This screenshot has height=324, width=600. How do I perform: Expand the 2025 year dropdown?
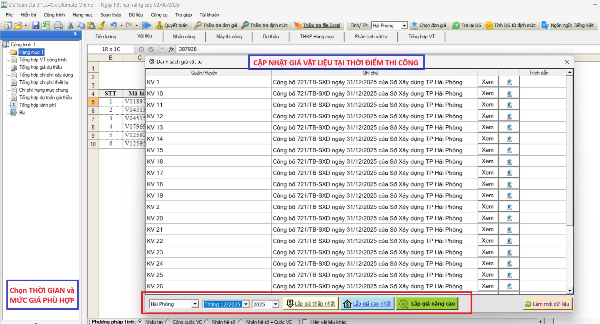pyautogui.click(x=276, y=304)
